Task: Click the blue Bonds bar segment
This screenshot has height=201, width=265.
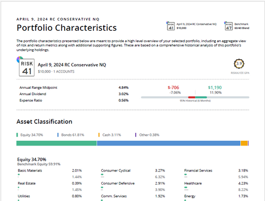Action: click(x=169, y=143)
